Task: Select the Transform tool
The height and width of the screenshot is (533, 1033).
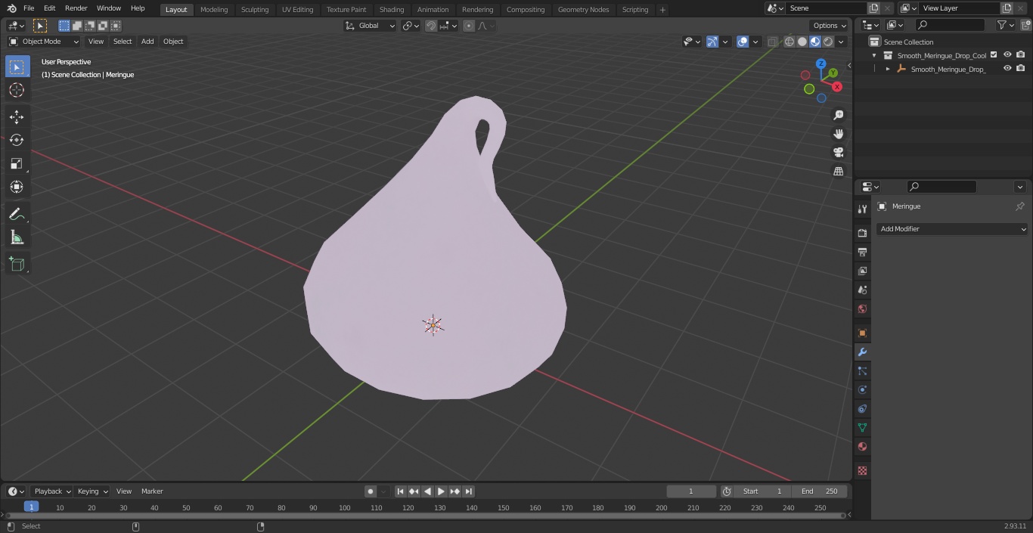Action: (x=17, y=187)
